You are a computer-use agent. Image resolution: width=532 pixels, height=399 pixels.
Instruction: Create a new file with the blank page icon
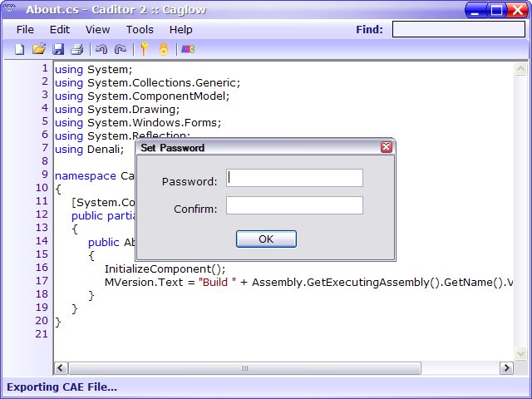click(20, 49)
